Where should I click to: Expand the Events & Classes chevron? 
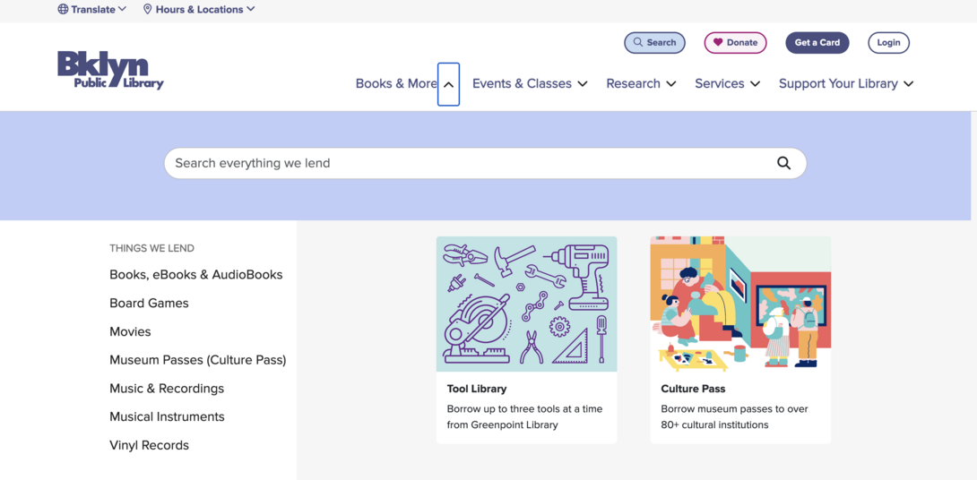tap(582, 84)
